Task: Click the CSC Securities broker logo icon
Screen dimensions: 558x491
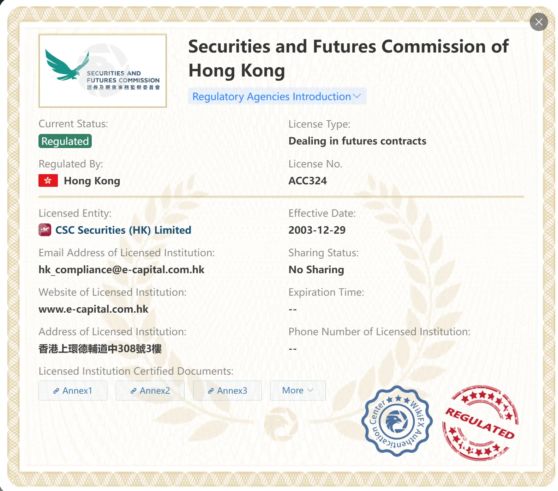Action: pyautogui.click(x=45, y=230)
